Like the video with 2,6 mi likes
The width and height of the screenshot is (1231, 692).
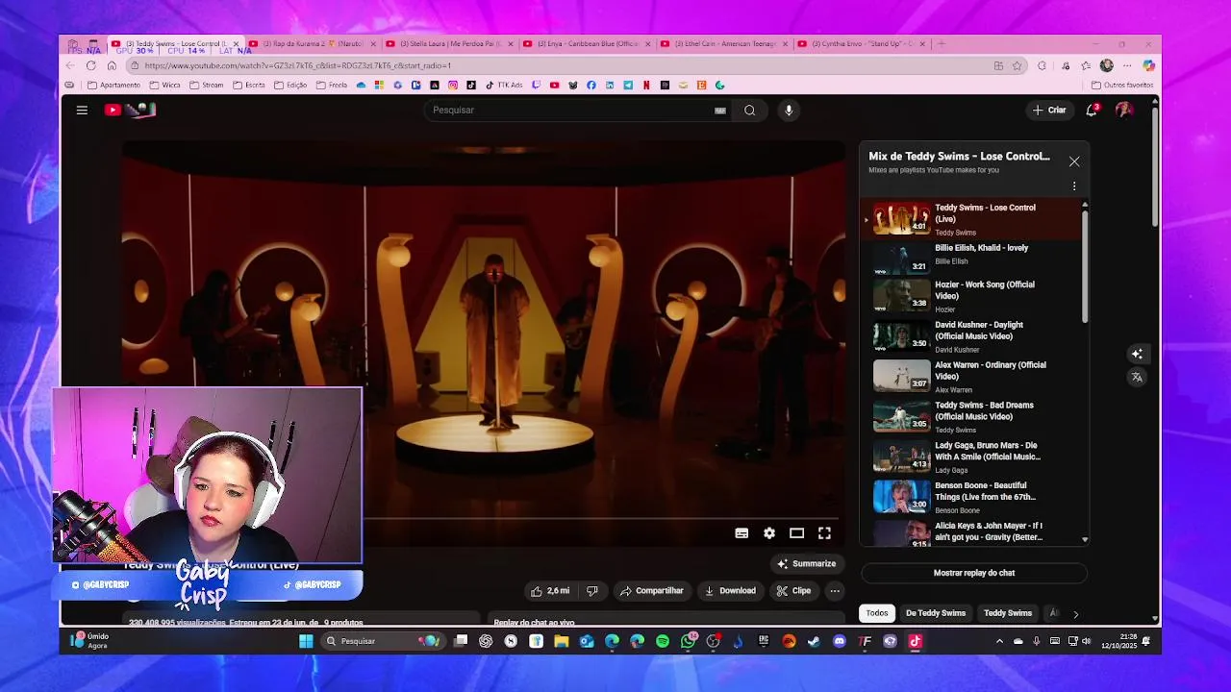pyautogui.click(x=550, y=591)
